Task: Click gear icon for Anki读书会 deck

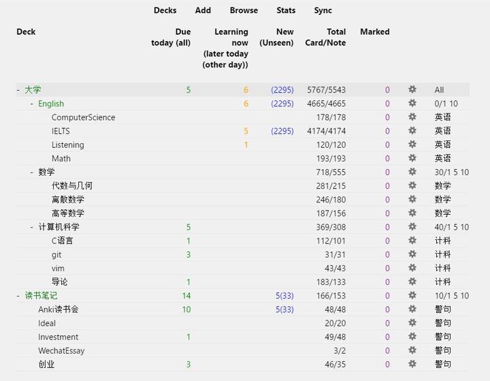Action: pos(412,309)
